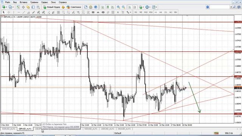Expand the Indicators dropdown arrow

[143, 7]
